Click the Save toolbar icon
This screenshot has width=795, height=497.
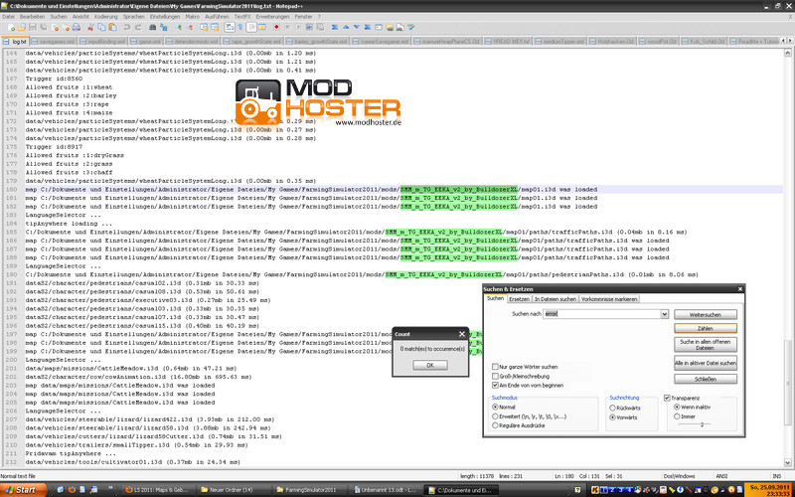pyautogui.click(x=33, y=28)
